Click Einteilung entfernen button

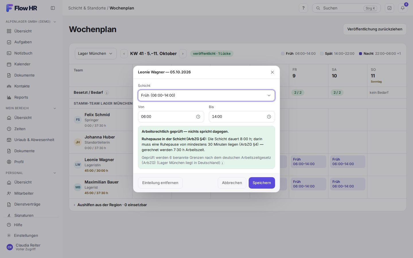coord(160,183)
